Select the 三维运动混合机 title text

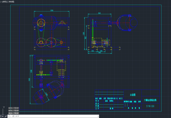tap(150, 100)
